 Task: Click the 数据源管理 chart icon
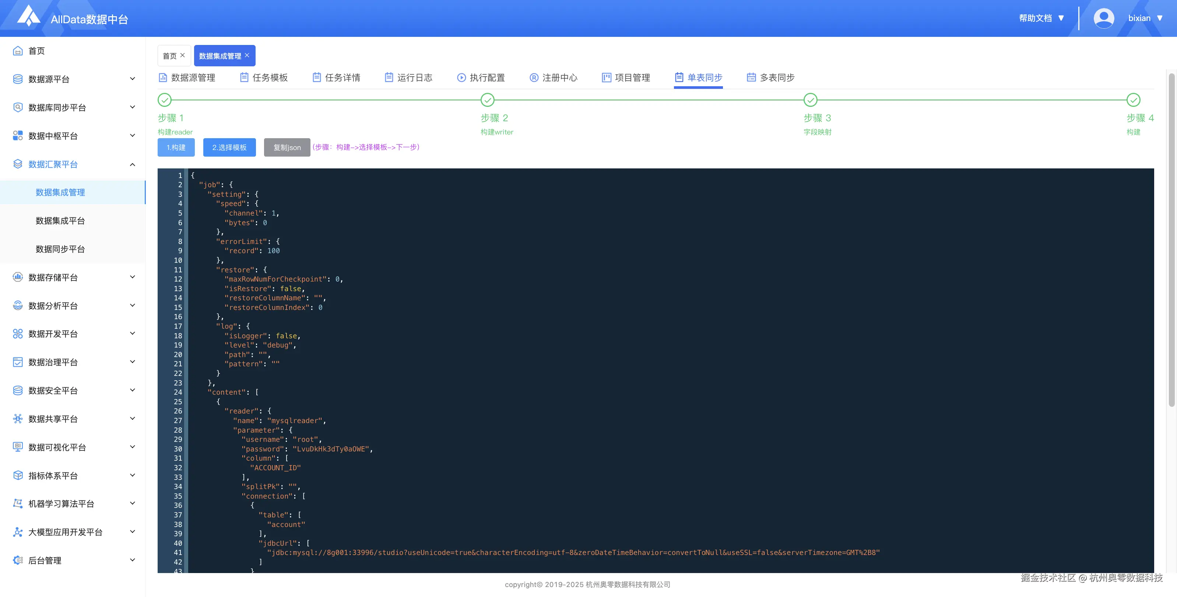[163, 78]
